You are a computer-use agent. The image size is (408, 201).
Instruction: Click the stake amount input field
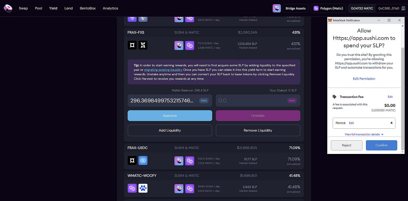pyautogui.click(x=170, y=100)
